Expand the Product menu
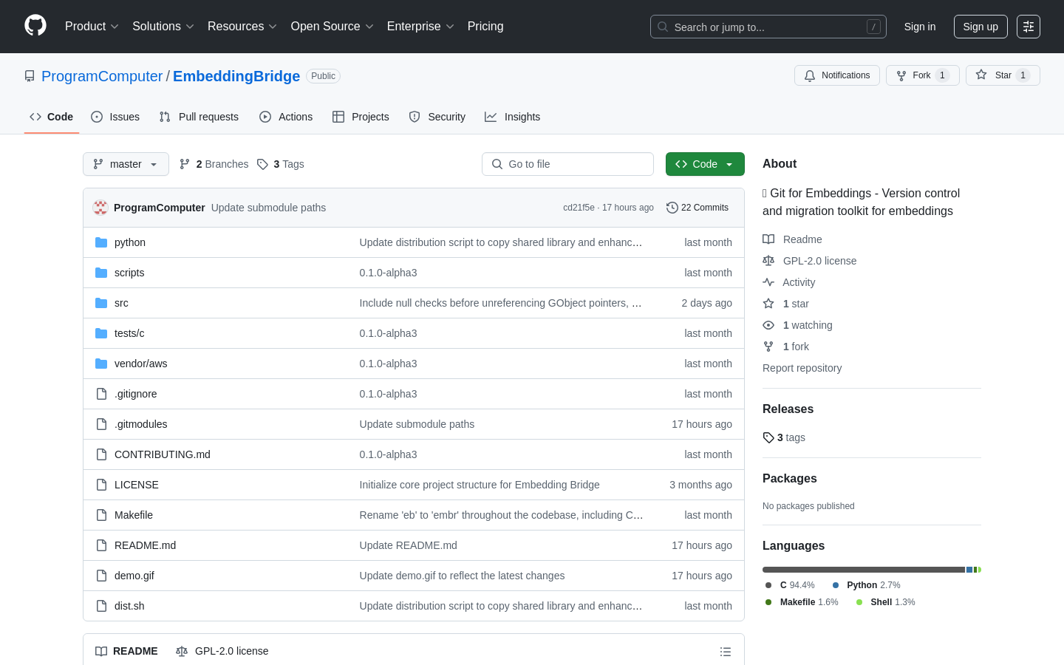The width and height of the screenshot is (1064, 665). (x=92, y=27)
